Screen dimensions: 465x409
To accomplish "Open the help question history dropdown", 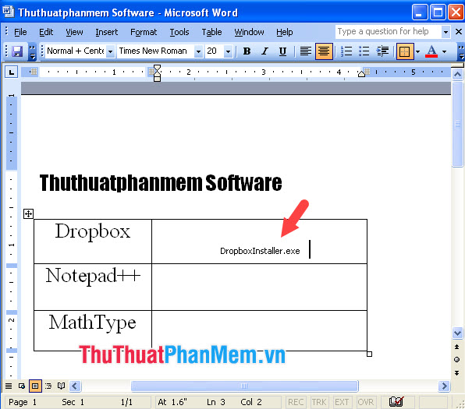I will (445, 32).
